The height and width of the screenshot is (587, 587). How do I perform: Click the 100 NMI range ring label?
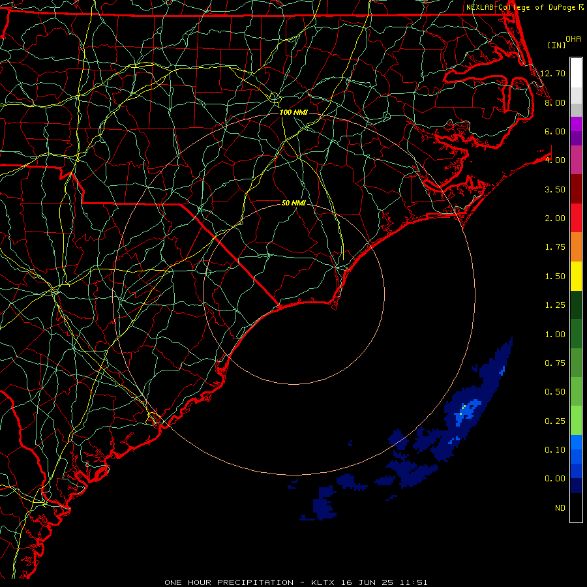[293, 112]
